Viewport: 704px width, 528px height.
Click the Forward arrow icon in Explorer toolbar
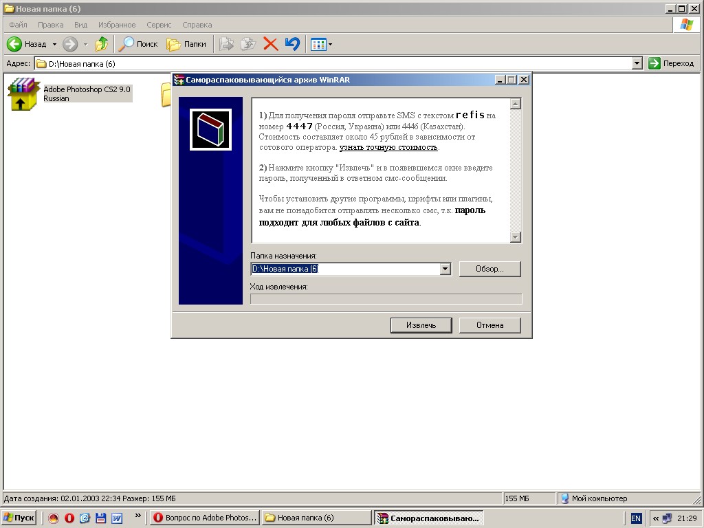tap(70, 44)
